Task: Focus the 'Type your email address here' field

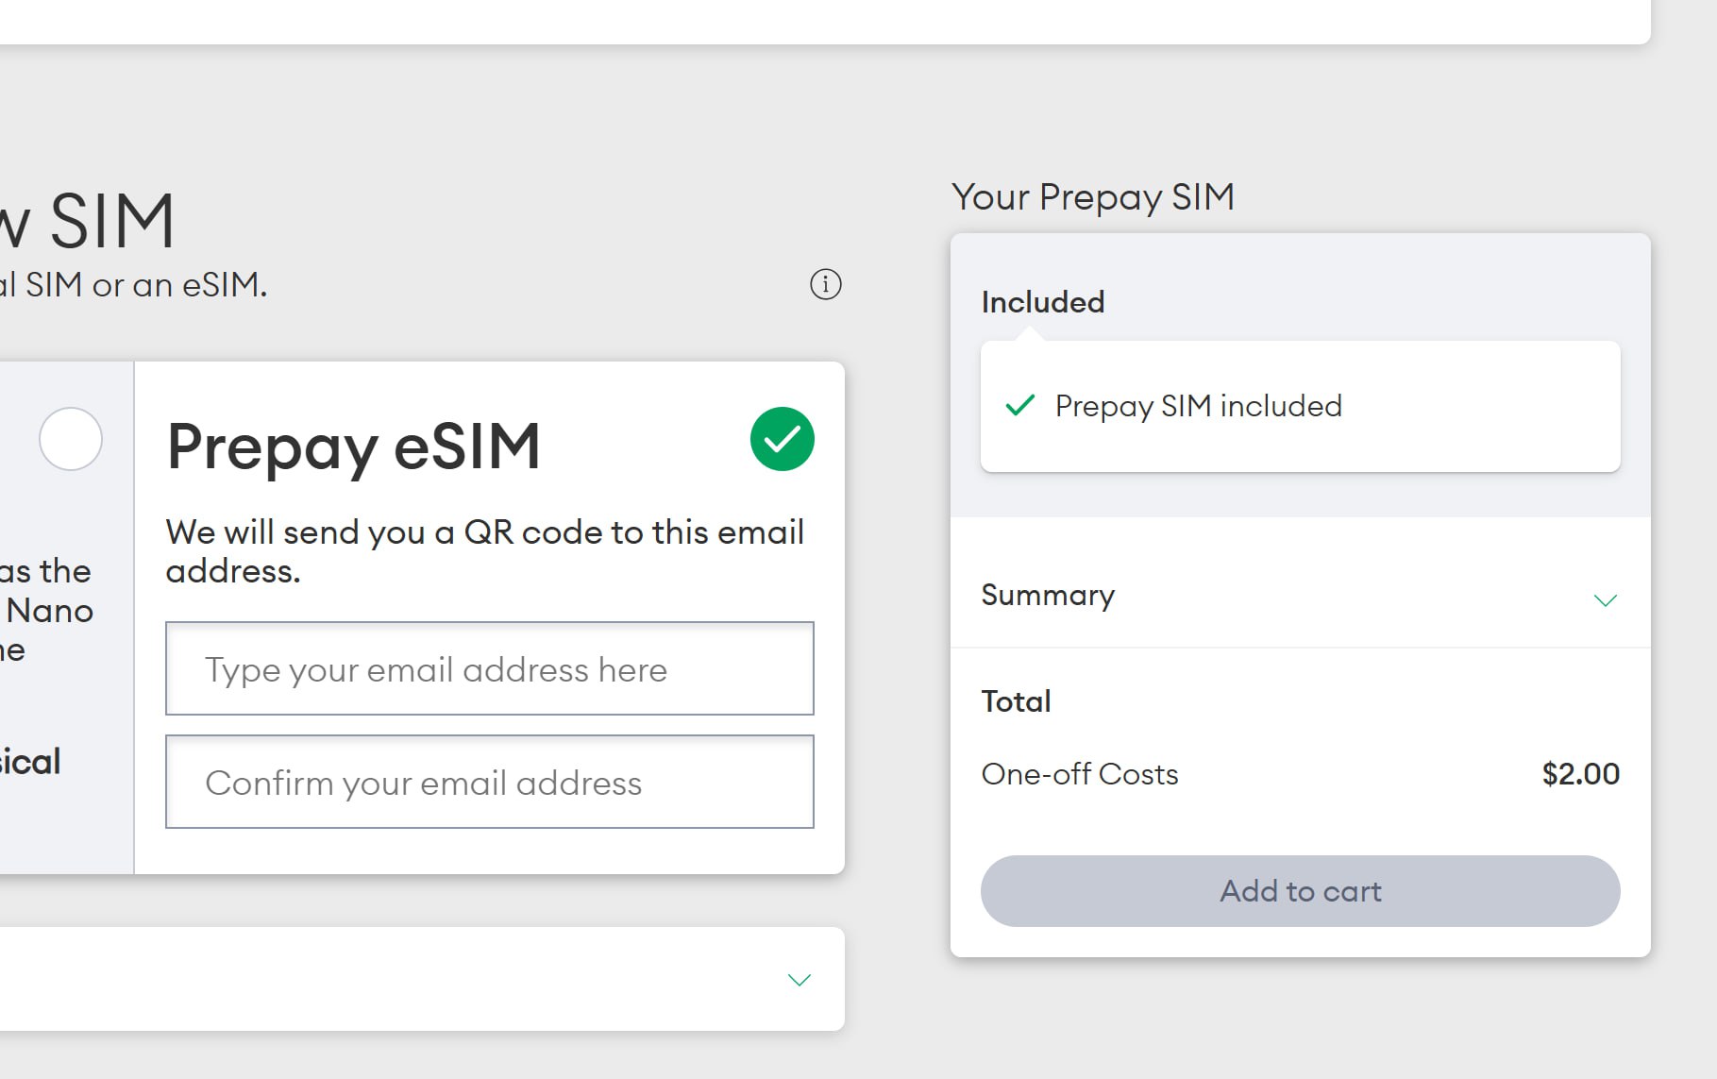Action: click(x=490, y=668)
